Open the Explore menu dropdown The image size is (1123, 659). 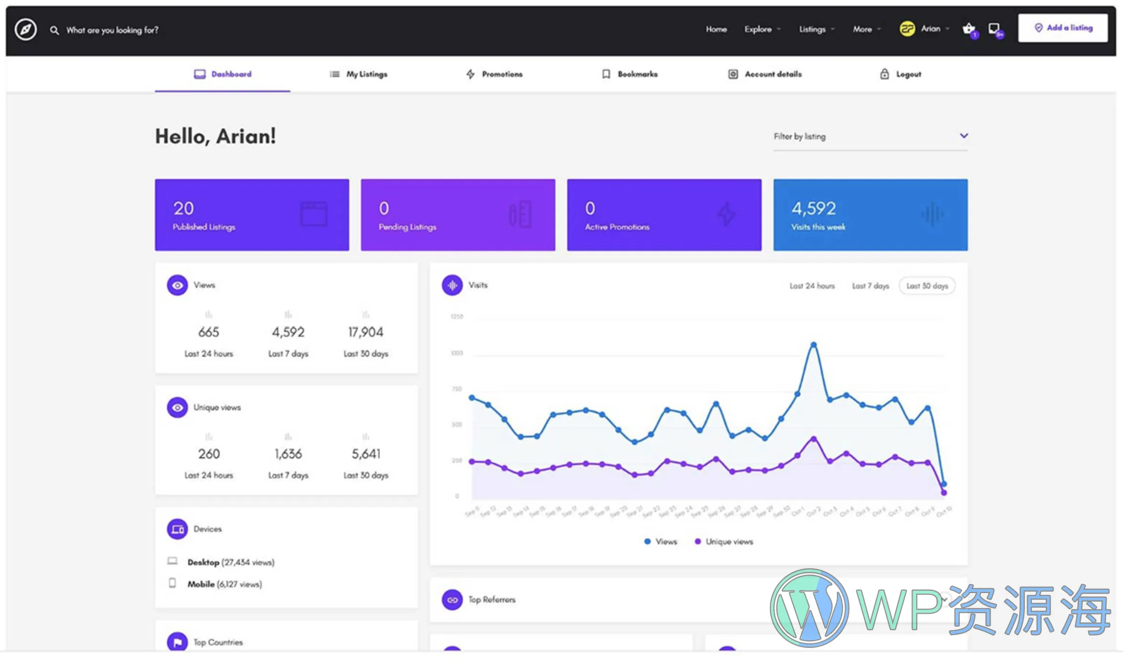[762, 29]
